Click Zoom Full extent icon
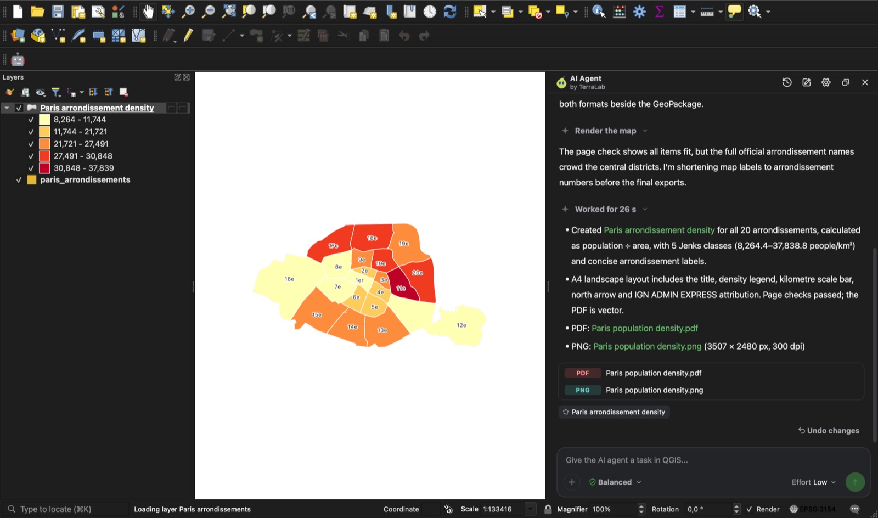The height and width of the screenshot is (518, 878). 229,12
